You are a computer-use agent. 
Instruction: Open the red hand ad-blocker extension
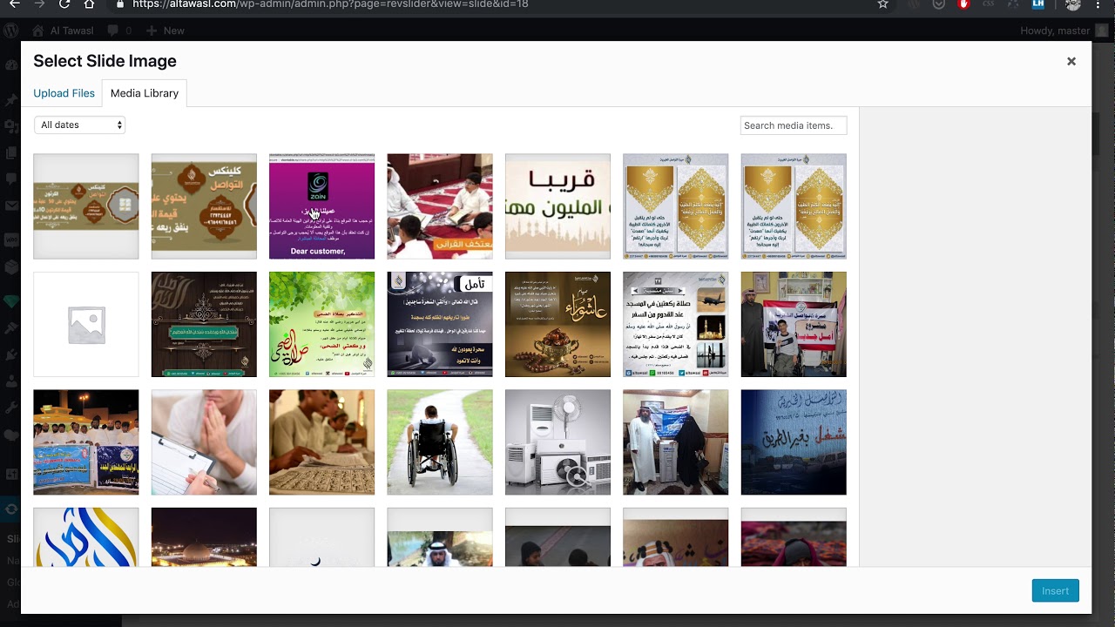point(963,4)
